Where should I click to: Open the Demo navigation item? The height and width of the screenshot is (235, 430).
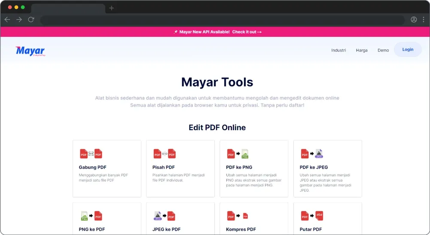coord(383,50)
